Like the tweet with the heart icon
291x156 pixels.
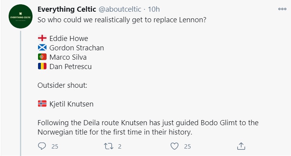(175, 146)
